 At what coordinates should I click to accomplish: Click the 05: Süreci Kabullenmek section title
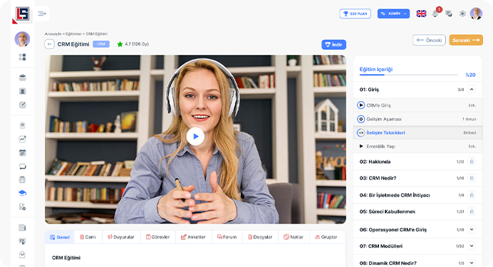click(x=388, y=211)
